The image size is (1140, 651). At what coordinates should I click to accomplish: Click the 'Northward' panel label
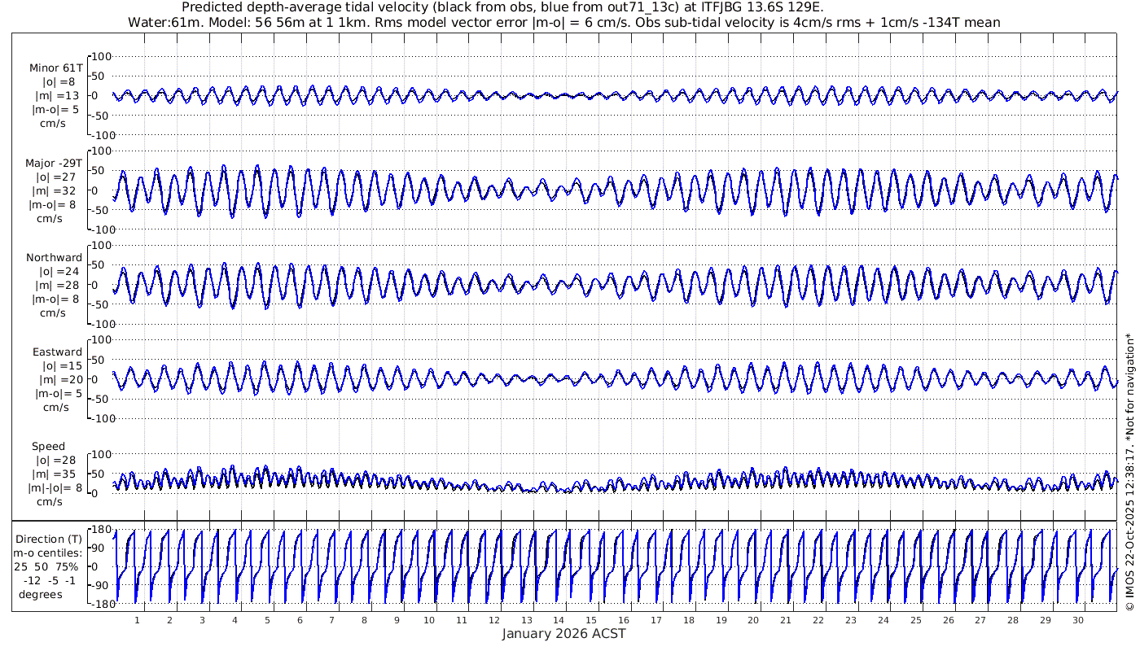(x=55, y=257)
